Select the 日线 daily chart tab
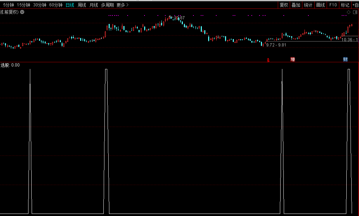The image size is (359, 216). coord(70,5)
